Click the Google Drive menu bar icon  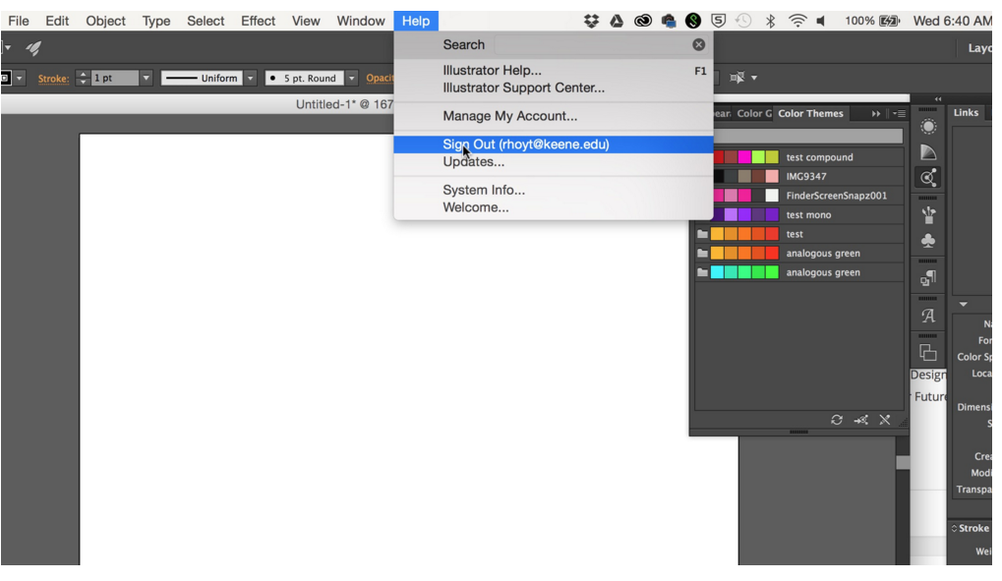click(x=617, y=21)
